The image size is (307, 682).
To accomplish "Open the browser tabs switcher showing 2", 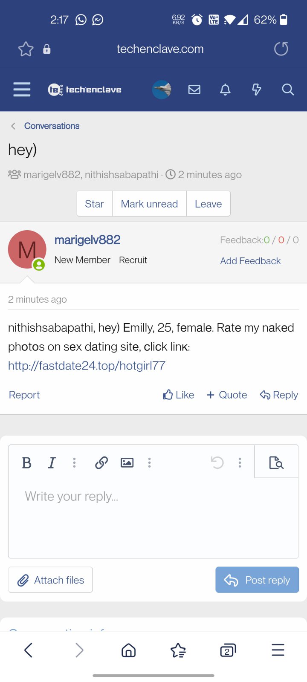I will 228,650.
